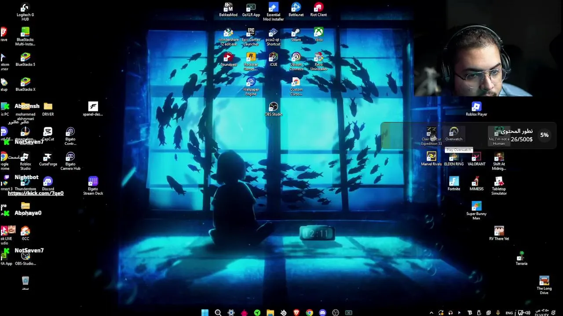Open the Essential Mod Installer icon
This screenshot has height=316, width=563.
coord(273,12)
